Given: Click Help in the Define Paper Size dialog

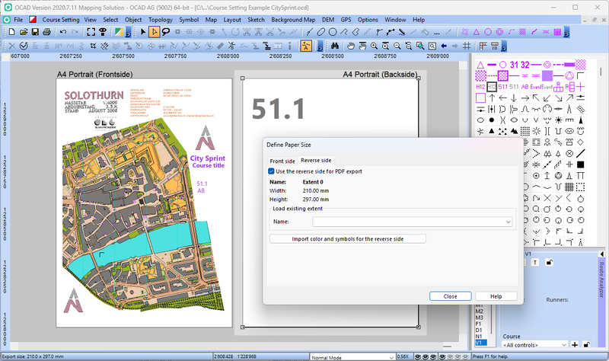Looking at the screenshot, I should point(496,296).
